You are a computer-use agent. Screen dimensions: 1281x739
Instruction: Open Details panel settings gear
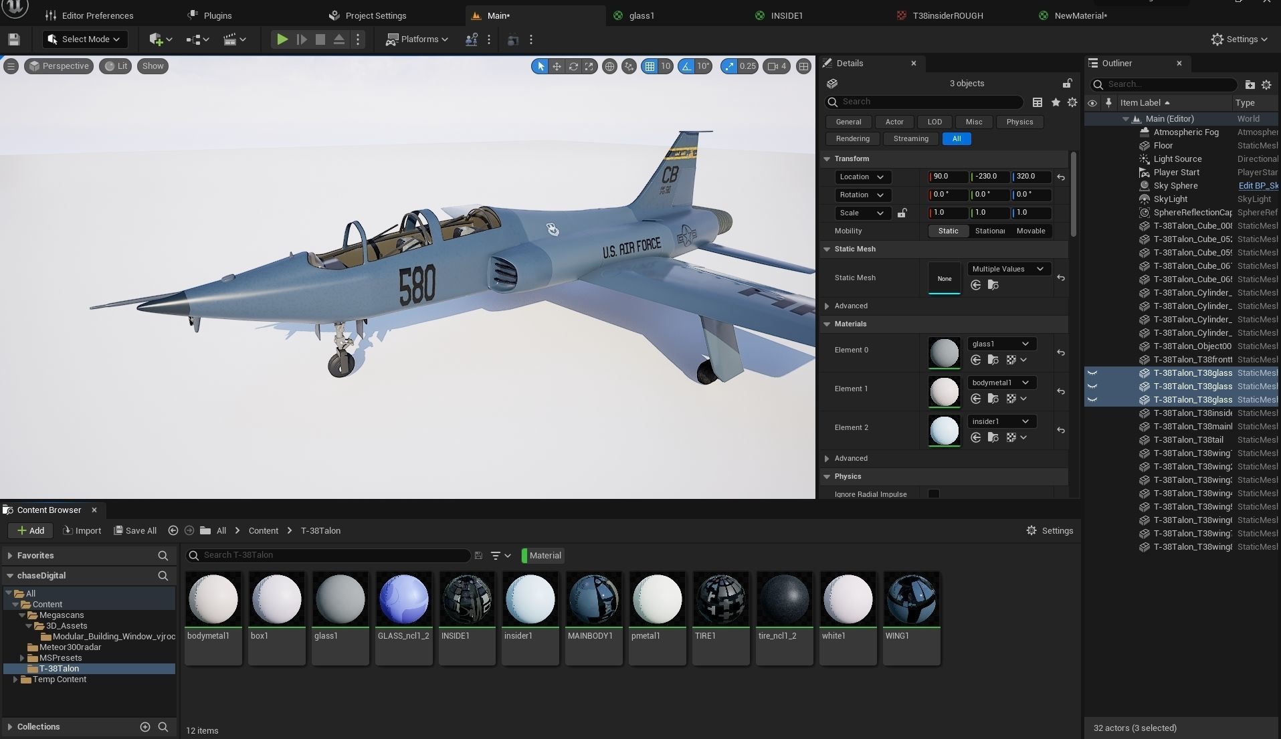1072,102
